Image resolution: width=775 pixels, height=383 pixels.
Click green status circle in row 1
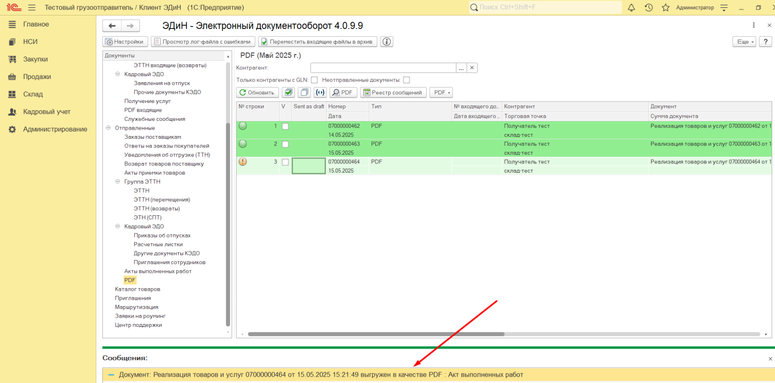coord(243,126)
